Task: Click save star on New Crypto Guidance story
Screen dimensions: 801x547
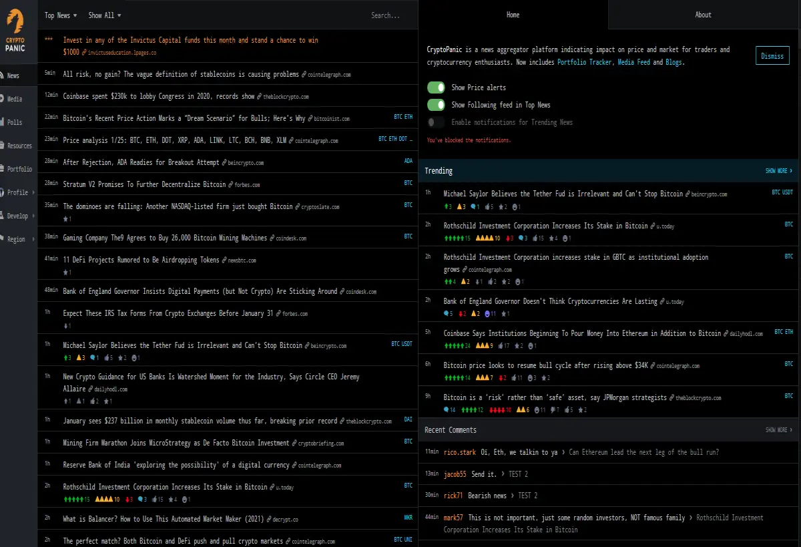Action: [107, 401]
